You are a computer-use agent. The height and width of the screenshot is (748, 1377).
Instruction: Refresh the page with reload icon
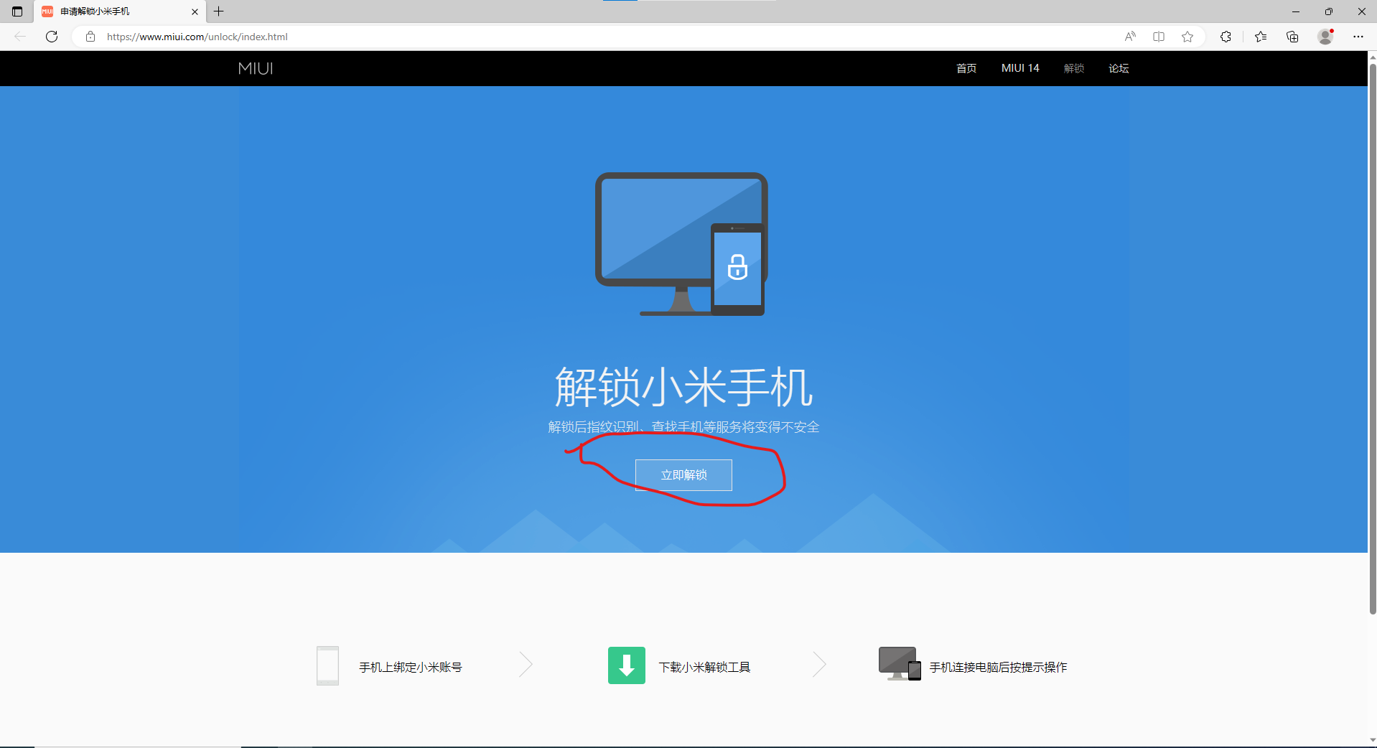coord(52,37)
